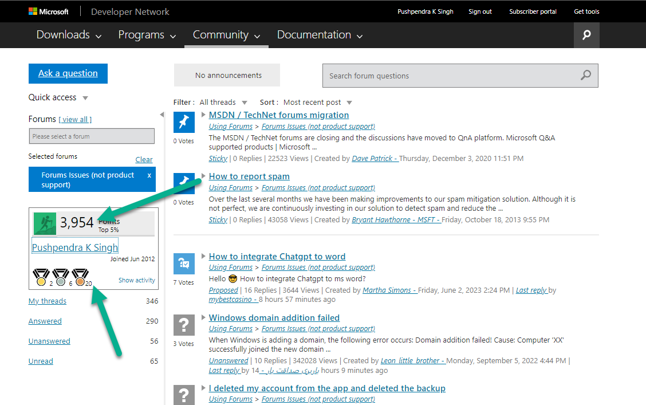This screenshot has height=405, width=646.
Task: Click the pinned icon beside How to report spam
Action: (184, 183)
